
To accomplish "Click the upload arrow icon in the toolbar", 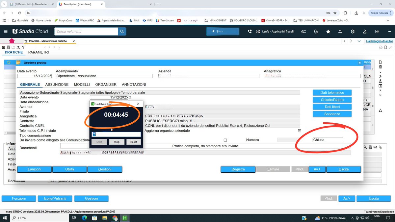I will click(18, 47).
